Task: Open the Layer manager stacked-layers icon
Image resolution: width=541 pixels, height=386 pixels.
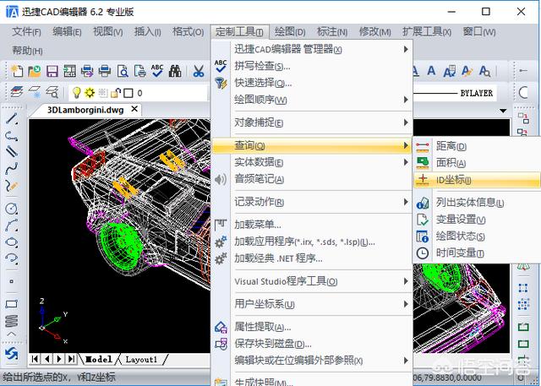Action: pos(16,92)
